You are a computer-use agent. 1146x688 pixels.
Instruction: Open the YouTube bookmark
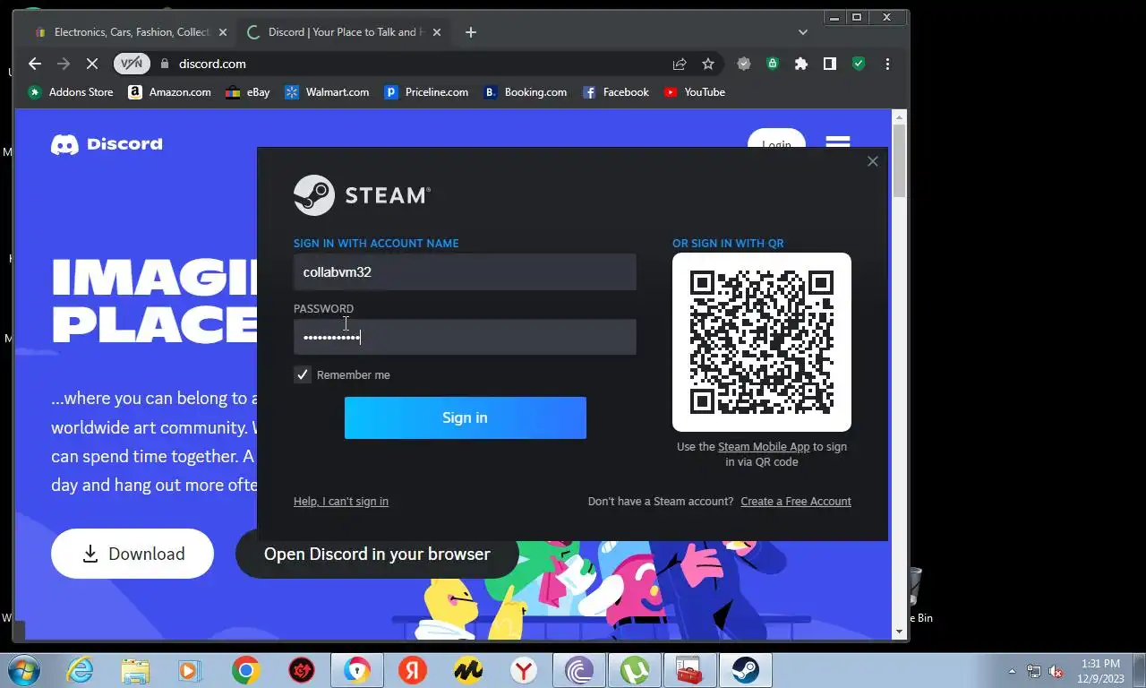tap(695, 92)
